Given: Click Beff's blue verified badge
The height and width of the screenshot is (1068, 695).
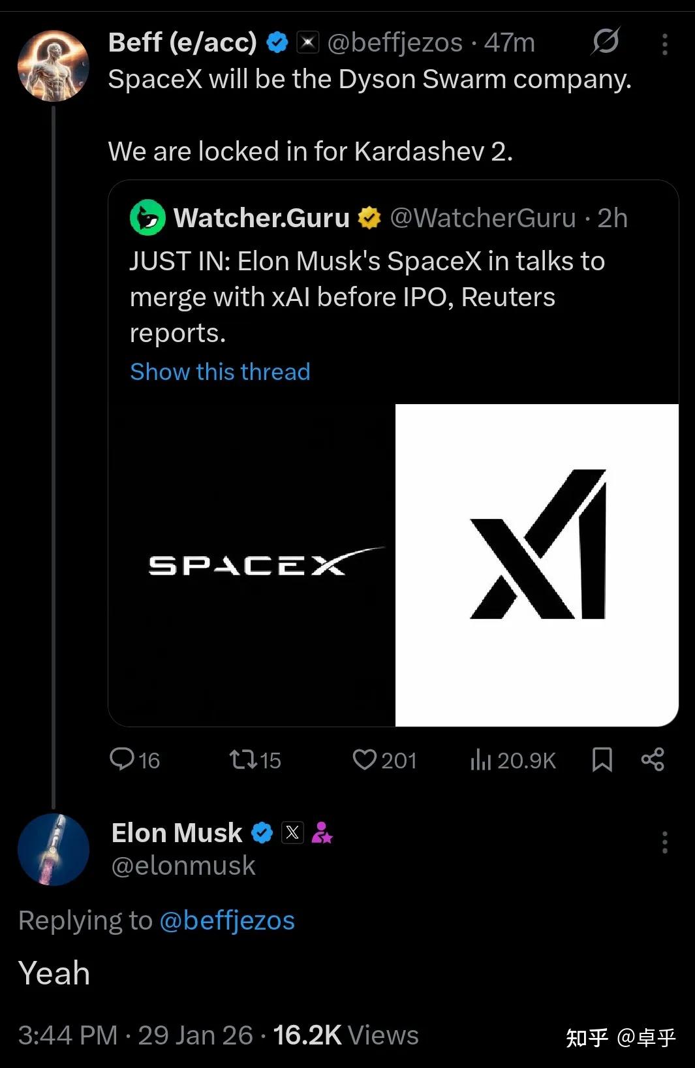Looking at the screenshot, I should [277, 42].
